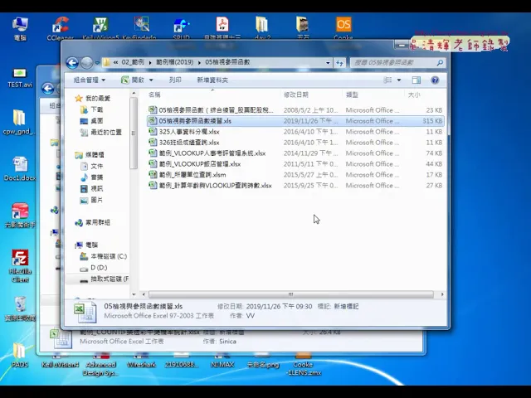This screenshot has height=398, width=531.
Task: Open 圖片 library in navigation pane
Action: [97, 200]
